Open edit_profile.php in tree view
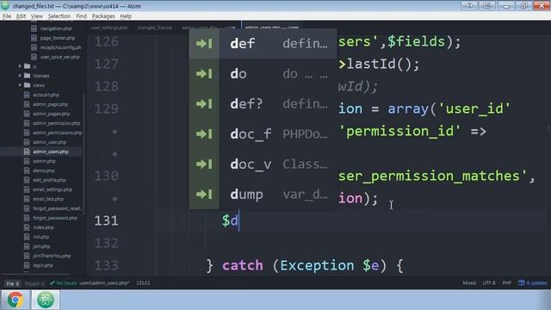The width and height of the screenshot is (551, 310). point(50,180)
